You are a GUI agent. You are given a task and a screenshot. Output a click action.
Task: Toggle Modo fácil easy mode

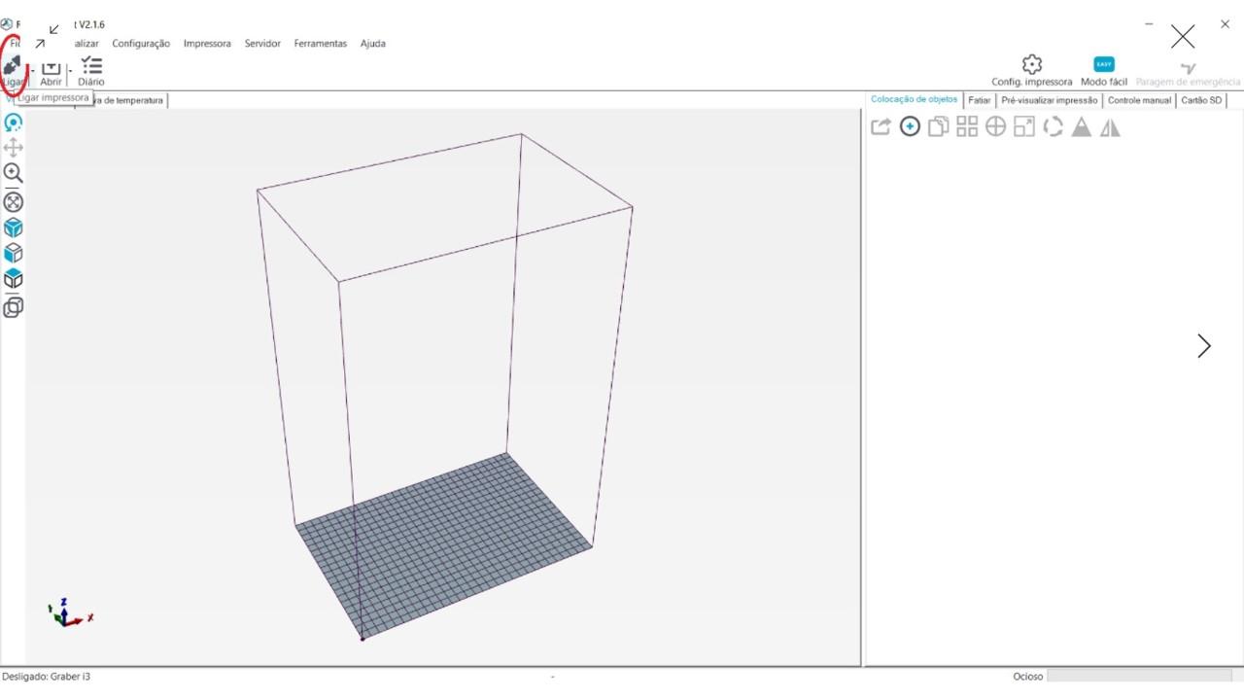[1104, 71]
